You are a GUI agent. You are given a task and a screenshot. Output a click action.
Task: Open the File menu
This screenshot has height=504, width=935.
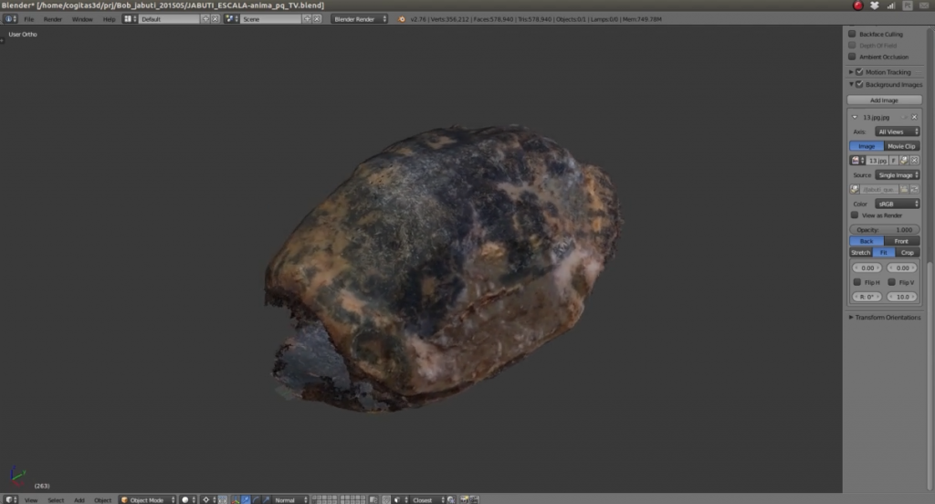coord(28,19)
